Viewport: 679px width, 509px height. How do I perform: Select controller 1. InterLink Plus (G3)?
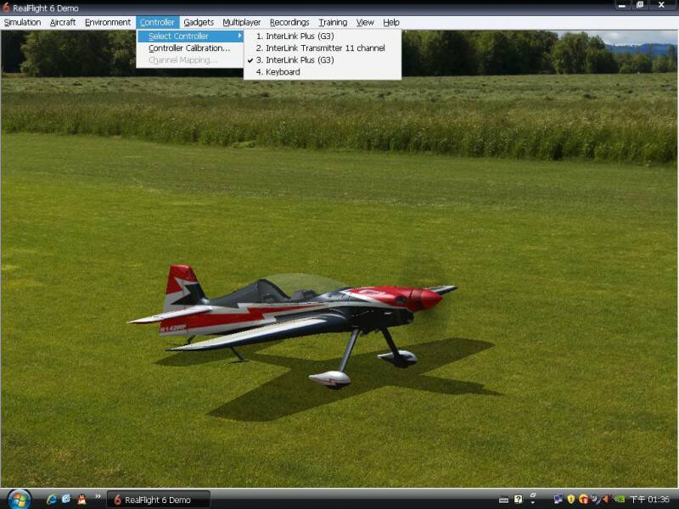[323, 36]
